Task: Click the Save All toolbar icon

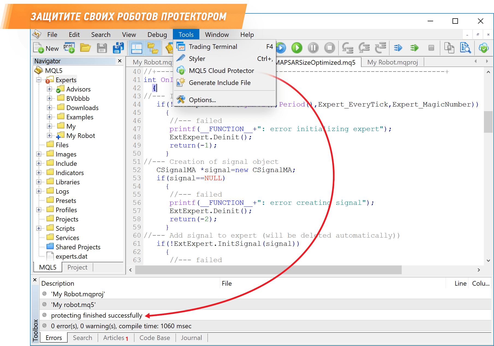Action: point(118,48)
